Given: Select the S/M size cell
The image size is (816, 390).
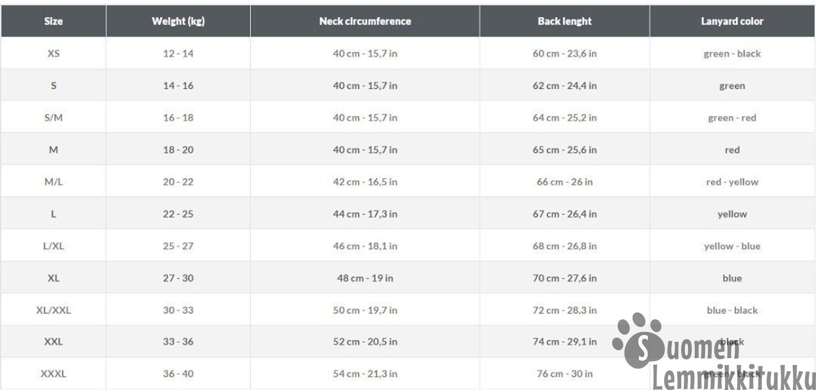Looking at the screenshot, I should click(54, 117).
